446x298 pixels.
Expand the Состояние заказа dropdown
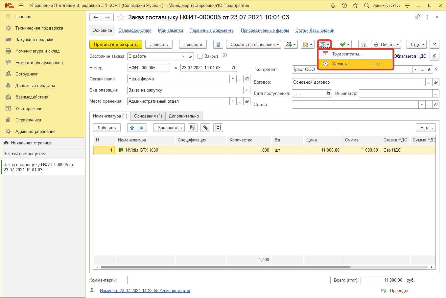point(183,56)
